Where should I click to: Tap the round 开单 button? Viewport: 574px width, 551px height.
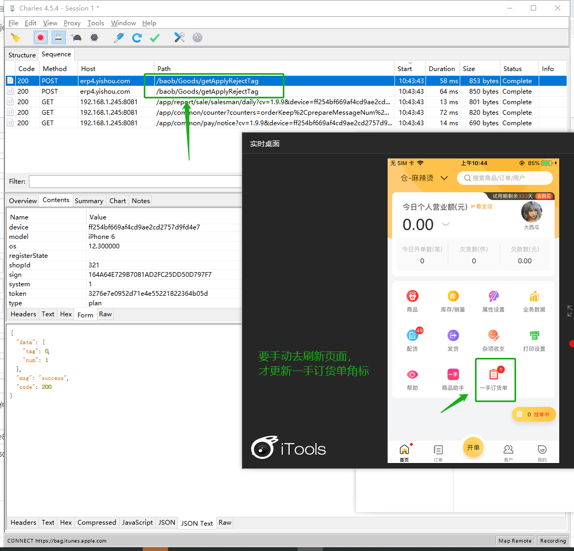pos(473,447)
